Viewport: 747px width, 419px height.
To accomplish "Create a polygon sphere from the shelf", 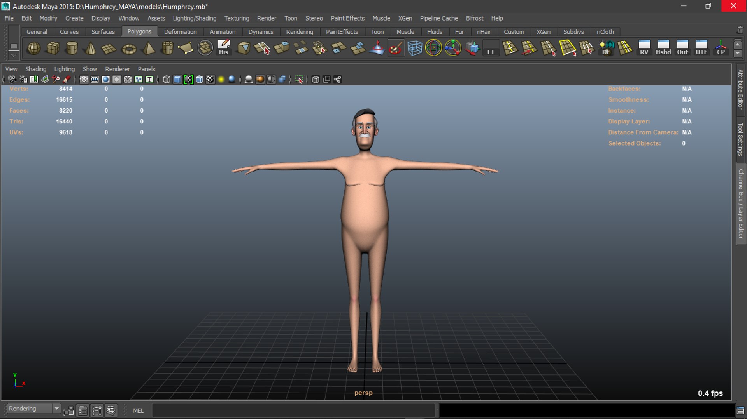I will 34,48.
